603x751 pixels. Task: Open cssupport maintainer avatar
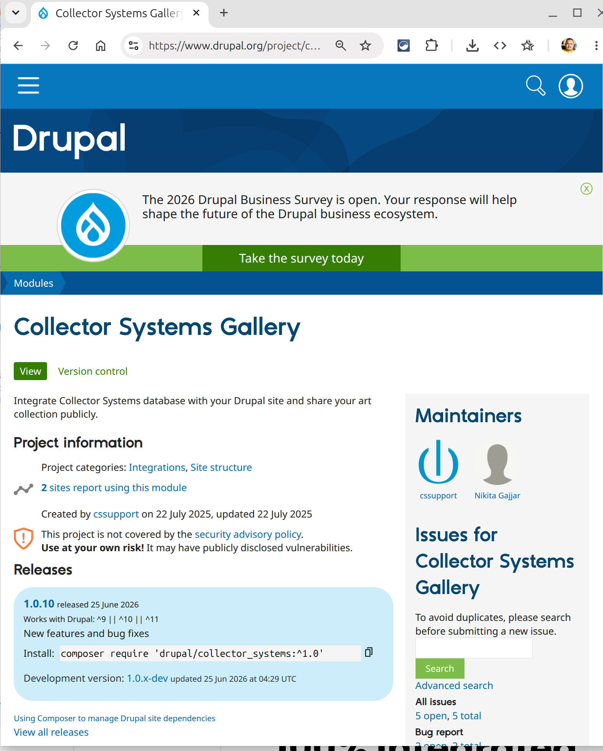pos(438,462)
